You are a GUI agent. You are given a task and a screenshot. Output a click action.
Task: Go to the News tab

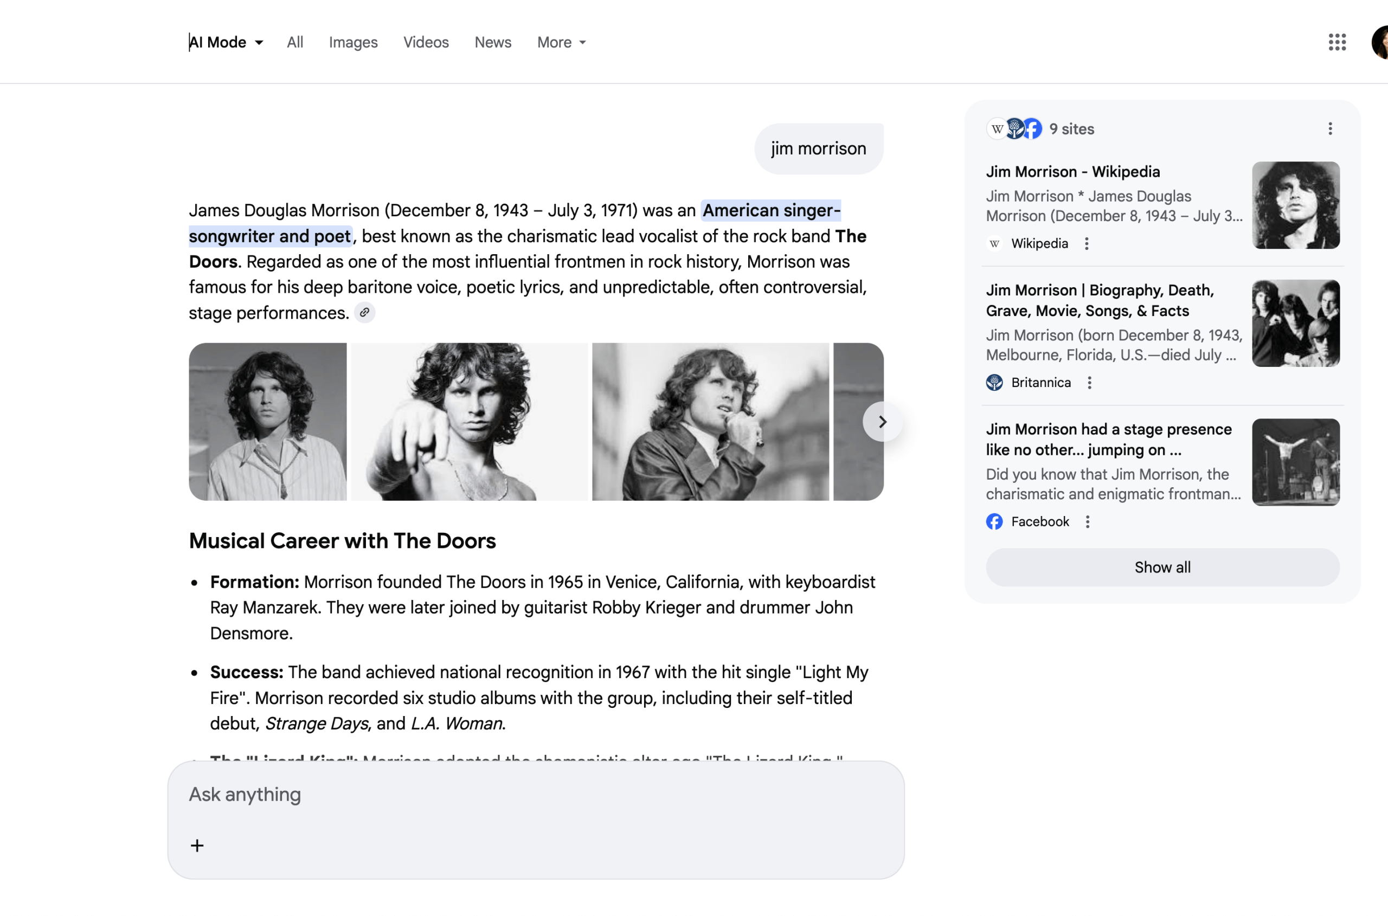point(493,42)
